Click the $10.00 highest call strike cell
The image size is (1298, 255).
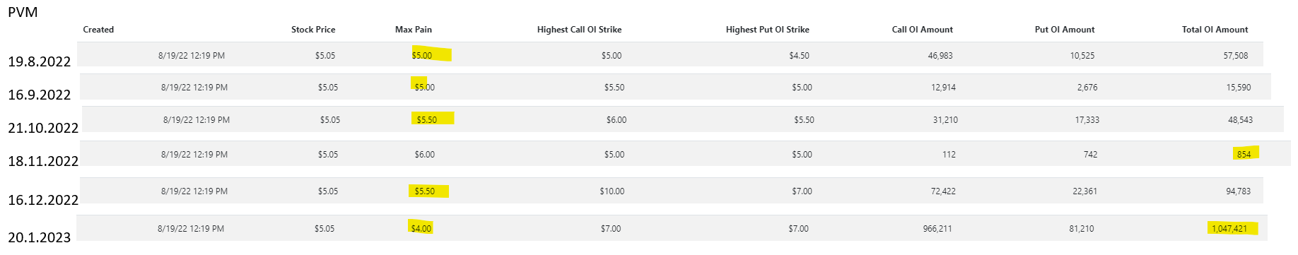tap(612, 191)
